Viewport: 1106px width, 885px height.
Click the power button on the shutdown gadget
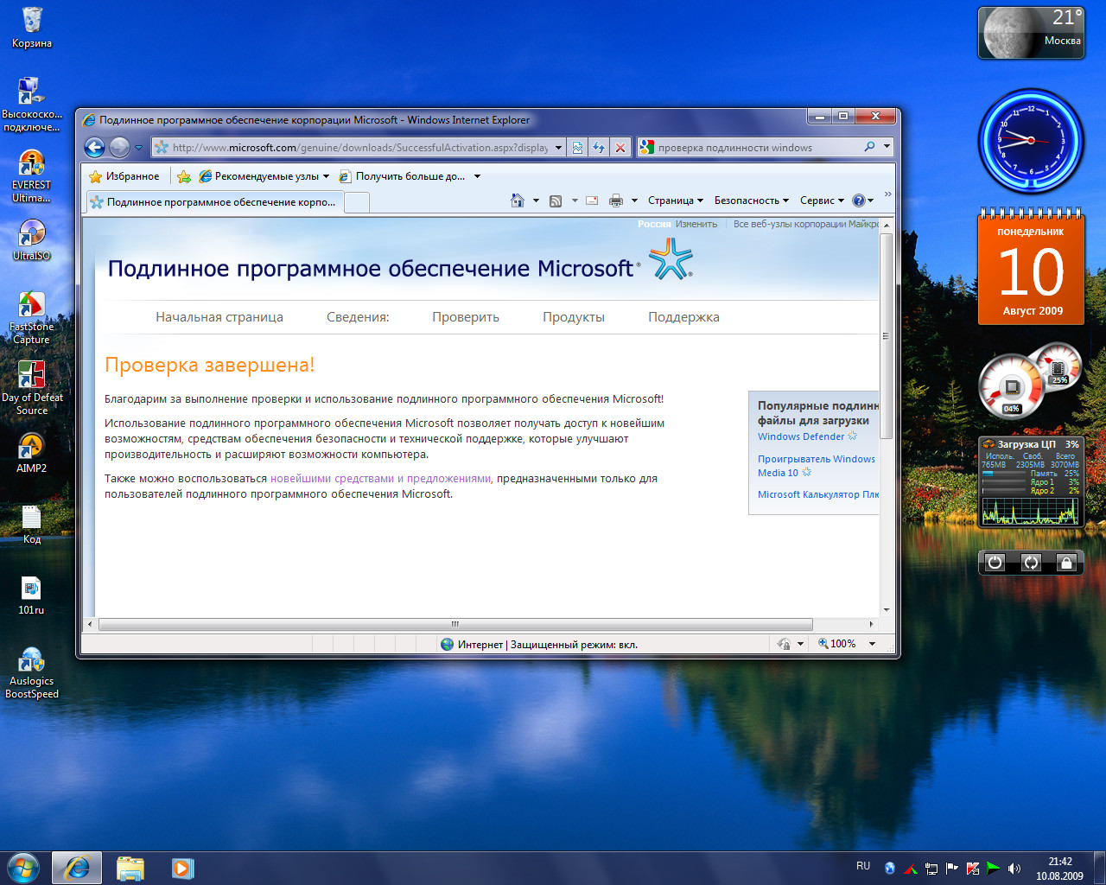tap(995, 563)
